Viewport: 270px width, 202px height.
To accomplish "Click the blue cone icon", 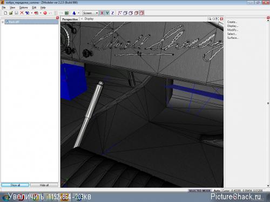I will click(74, 13).
